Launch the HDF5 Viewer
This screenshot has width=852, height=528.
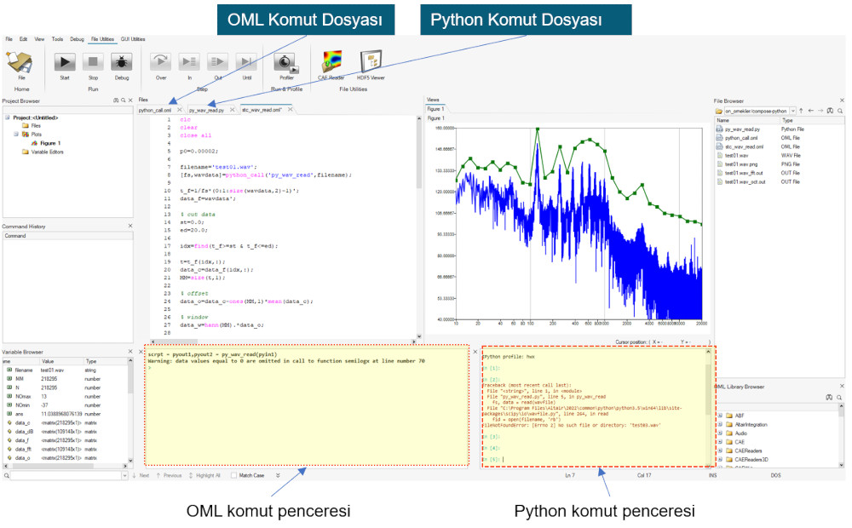point(371,62)
